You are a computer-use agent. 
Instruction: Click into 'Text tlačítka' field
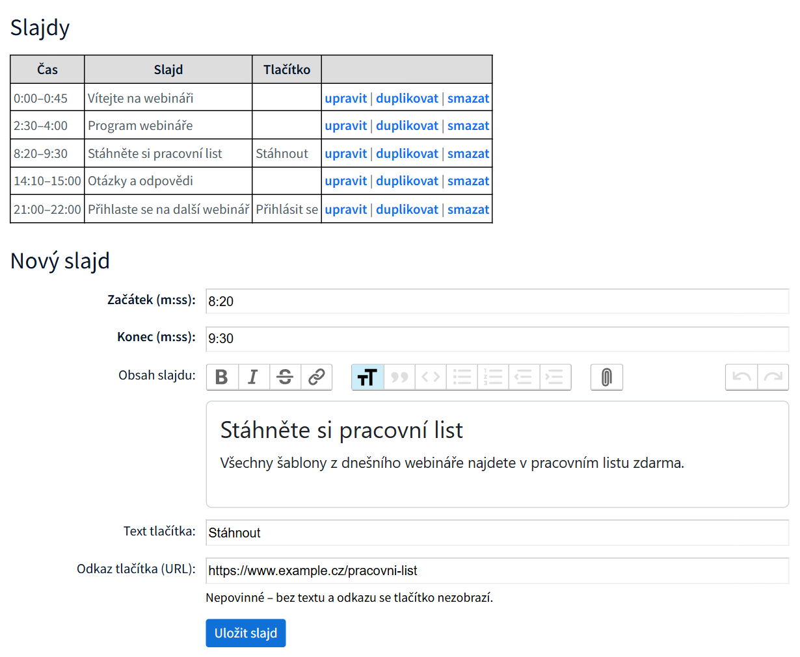click(497, 532)
